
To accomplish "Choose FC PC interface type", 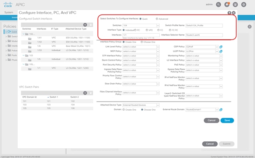I will [170, 30].
